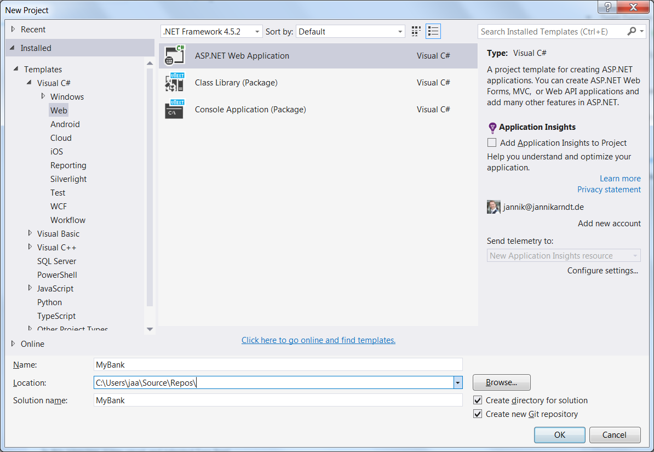Expand the Visual Basic tree node
The width and height of the screenshot is (654, 452).
(30, 233)
